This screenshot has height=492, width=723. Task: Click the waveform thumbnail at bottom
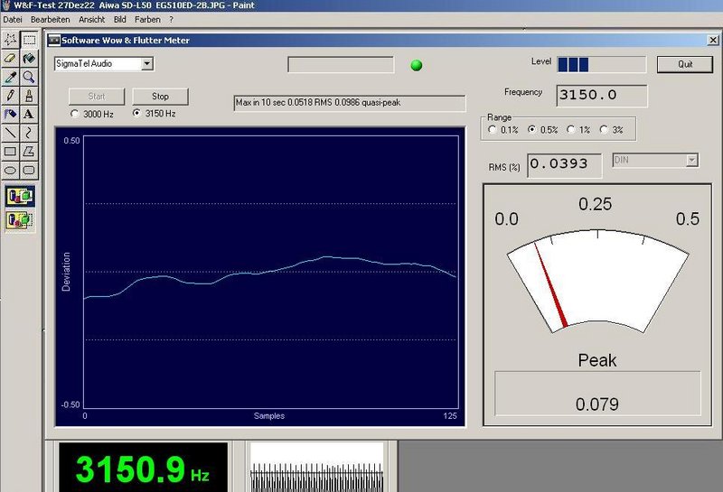coord(317,467)
